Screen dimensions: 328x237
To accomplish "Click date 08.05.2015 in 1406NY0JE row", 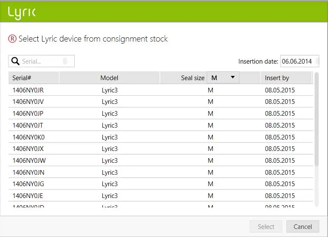I will click(x=280, y=196).
